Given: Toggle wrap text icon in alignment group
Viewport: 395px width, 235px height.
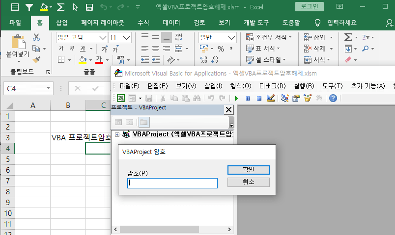Looking at the screenshot, I should point(179,37).
